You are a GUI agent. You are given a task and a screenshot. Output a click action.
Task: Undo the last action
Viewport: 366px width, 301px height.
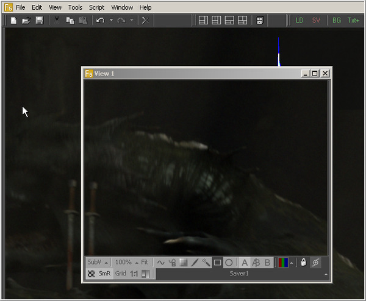point(101,21)
